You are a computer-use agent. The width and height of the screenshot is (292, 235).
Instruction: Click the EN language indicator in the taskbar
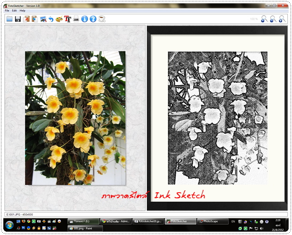(233, 221)
